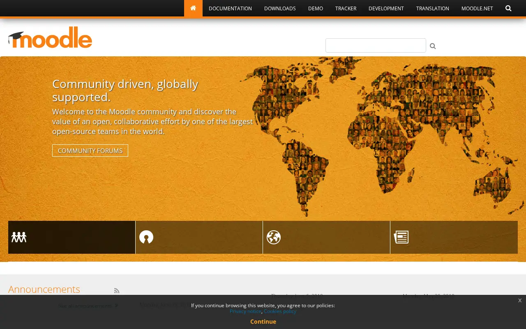526x329 pixels.
Task: Click the Announcements heading
Action: coord(44,289)
